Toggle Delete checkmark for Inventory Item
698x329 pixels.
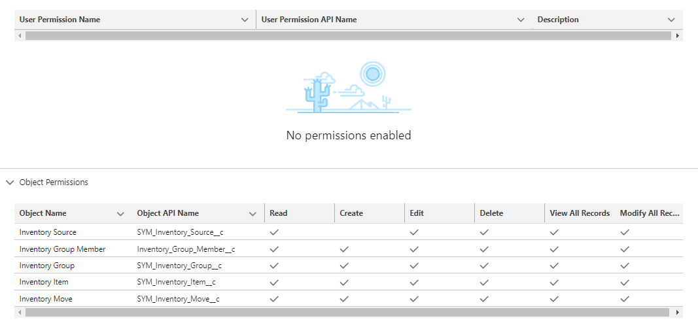point(484,283)
